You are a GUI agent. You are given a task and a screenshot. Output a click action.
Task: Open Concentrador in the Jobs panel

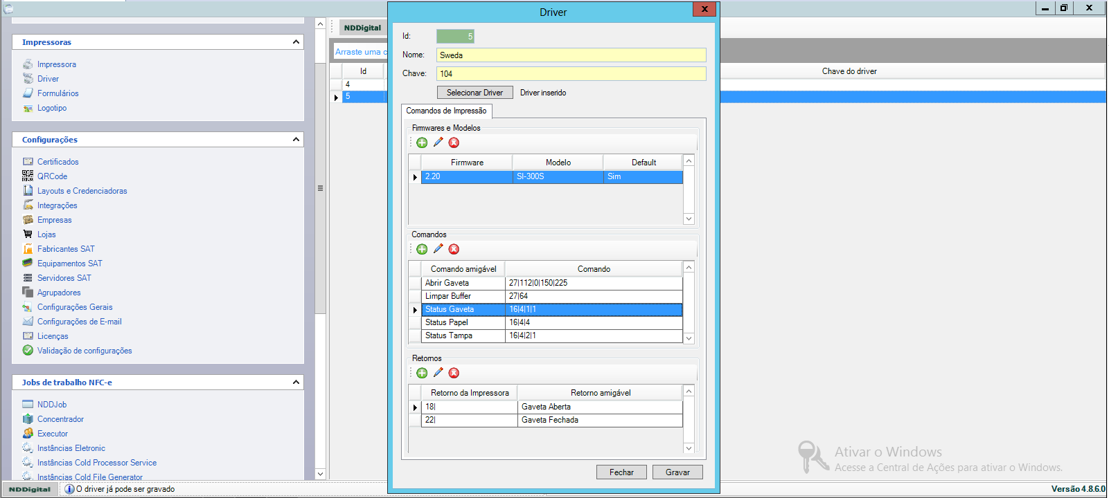(x=60, y=419)
